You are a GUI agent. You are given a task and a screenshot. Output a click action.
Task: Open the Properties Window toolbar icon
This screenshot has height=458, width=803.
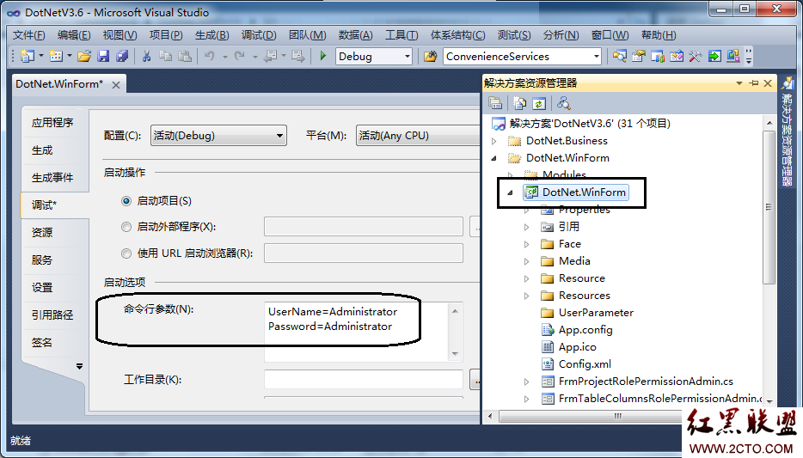pos(639,57)
